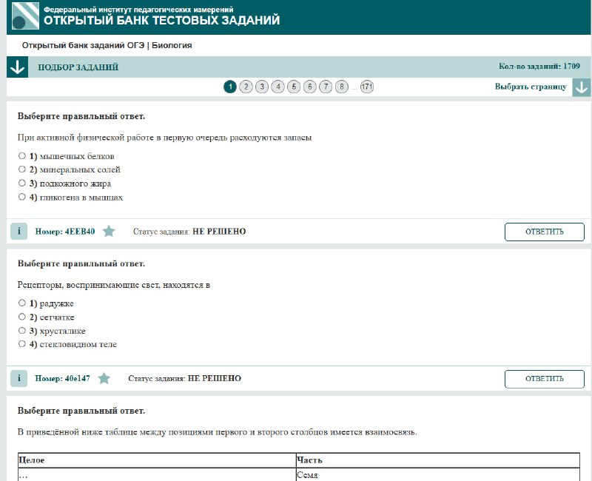Screen dimensions: 592x481
Task: Select answer 'гликогена в мышцах'
Action: click(22, 198)
